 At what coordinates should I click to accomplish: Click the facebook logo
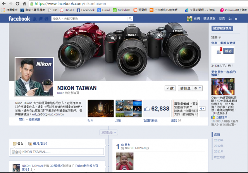pyautogui.click(x=19, y=19)
